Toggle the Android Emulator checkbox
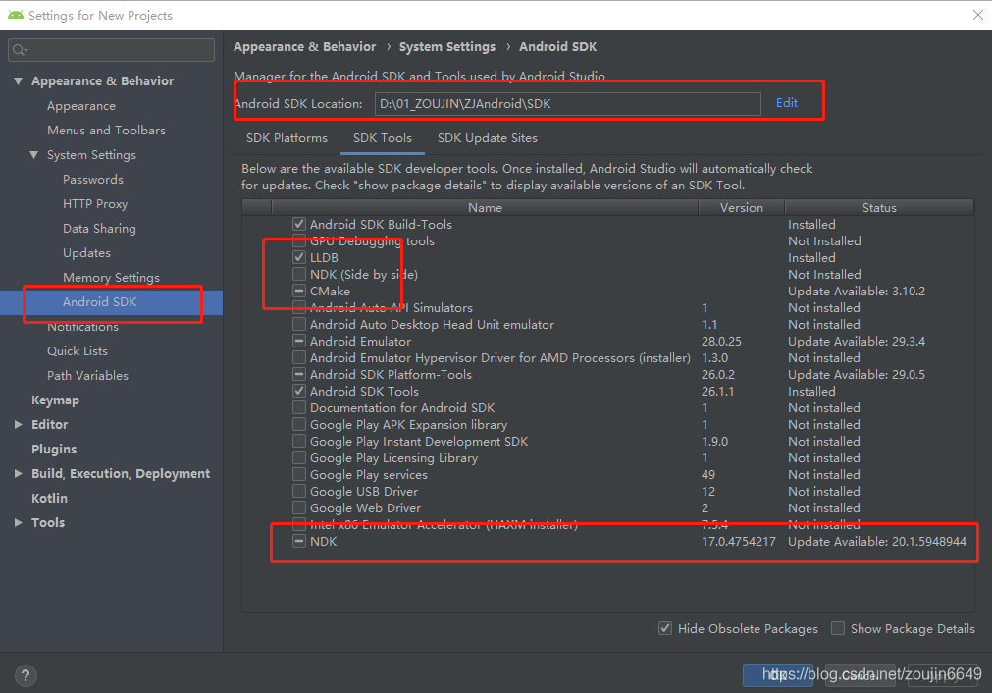 point(299,342)
